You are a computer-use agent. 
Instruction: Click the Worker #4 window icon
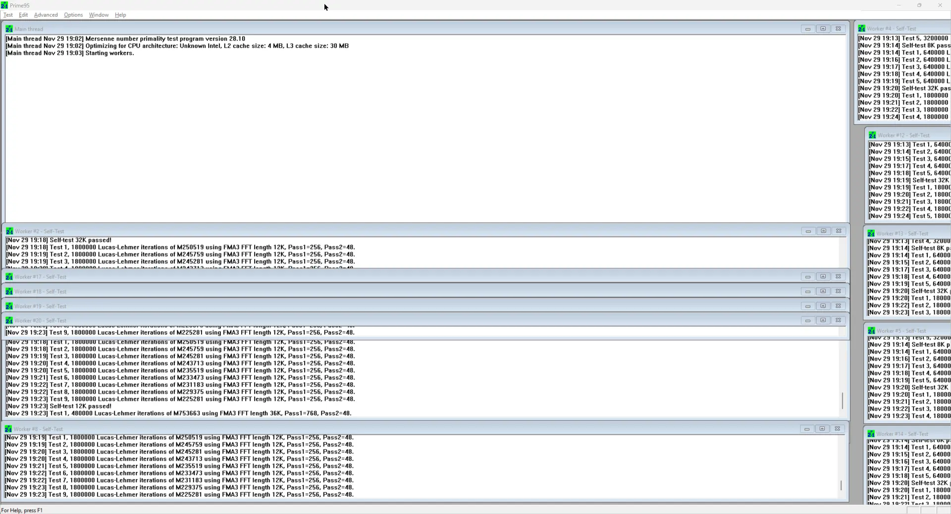[862, 29]
